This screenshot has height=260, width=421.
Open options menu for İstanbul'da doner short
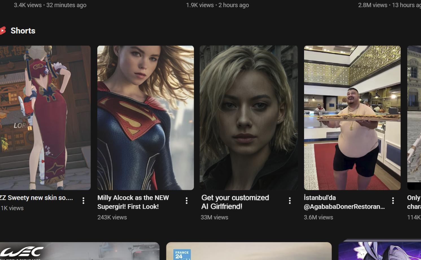[393, 201]
